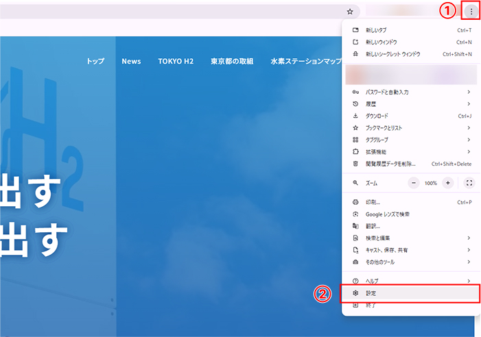Open 設定 from the Chrome menu
The height and width of the screenshot is (337, 481).
(x=411, y=293)
